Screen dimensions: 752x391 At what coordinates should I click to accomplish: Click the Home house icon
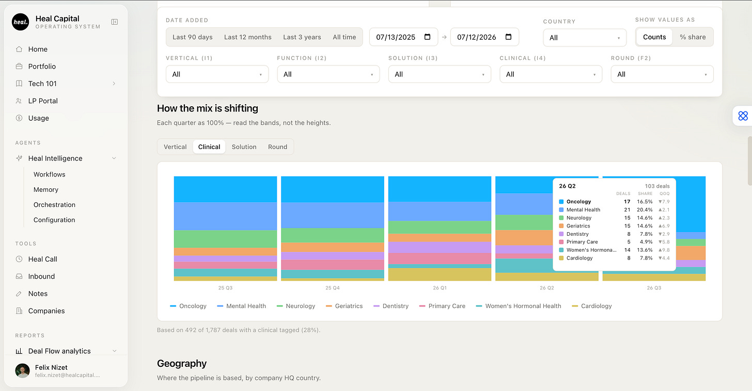coord(19,49)
